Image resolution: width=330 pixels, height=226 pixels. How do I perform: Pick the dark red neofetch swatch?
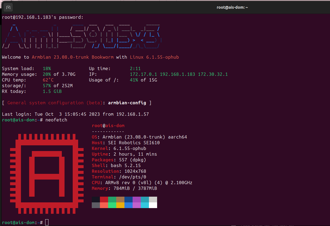(x=104, y=200)
